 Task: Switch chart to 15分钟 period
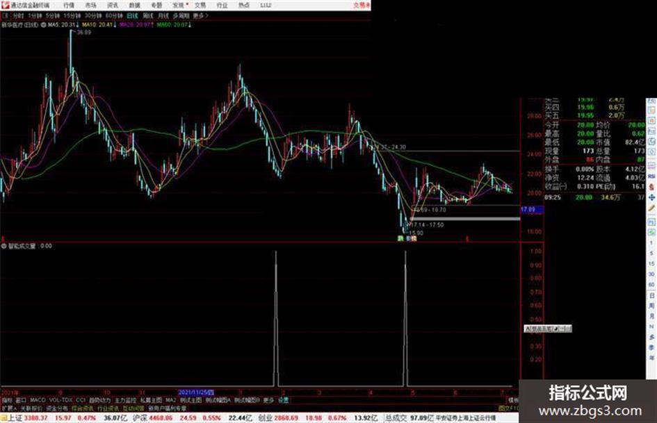coord(72,16)
